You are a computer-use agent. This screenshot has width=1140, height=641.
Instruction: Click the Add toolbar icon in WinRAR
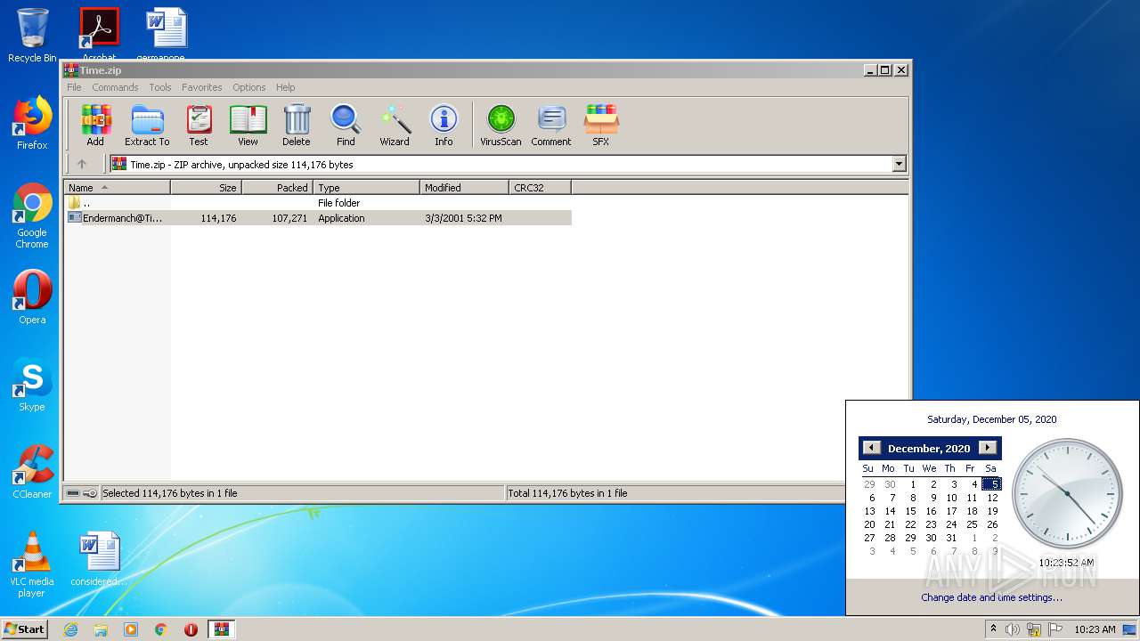click(95, 125)
